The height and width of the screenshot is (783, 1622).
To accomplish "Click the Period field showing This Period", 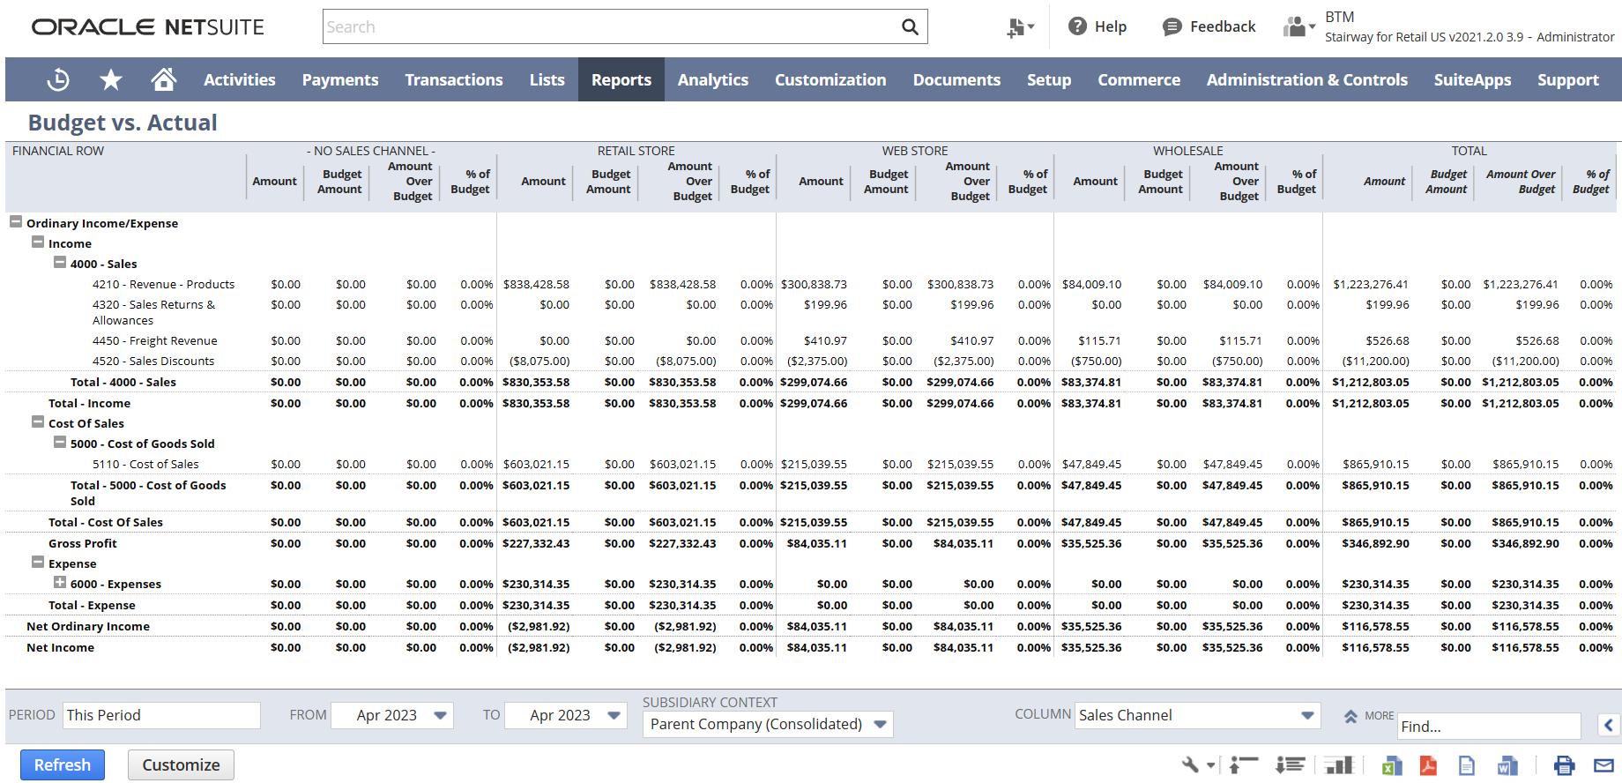I will pyautogui.click(x=161, y=715).
